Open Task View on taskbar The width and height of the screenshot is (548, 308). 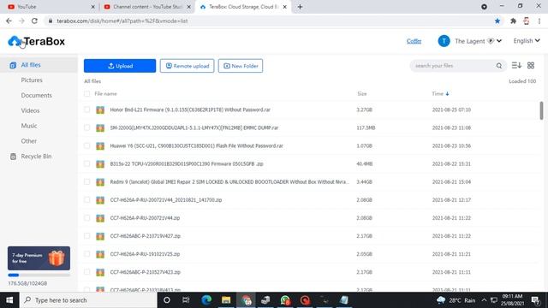(x=186, y=300)
